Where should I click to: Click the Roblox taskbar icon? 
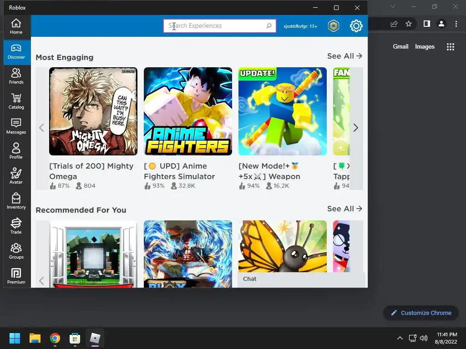tap(95, 338)
